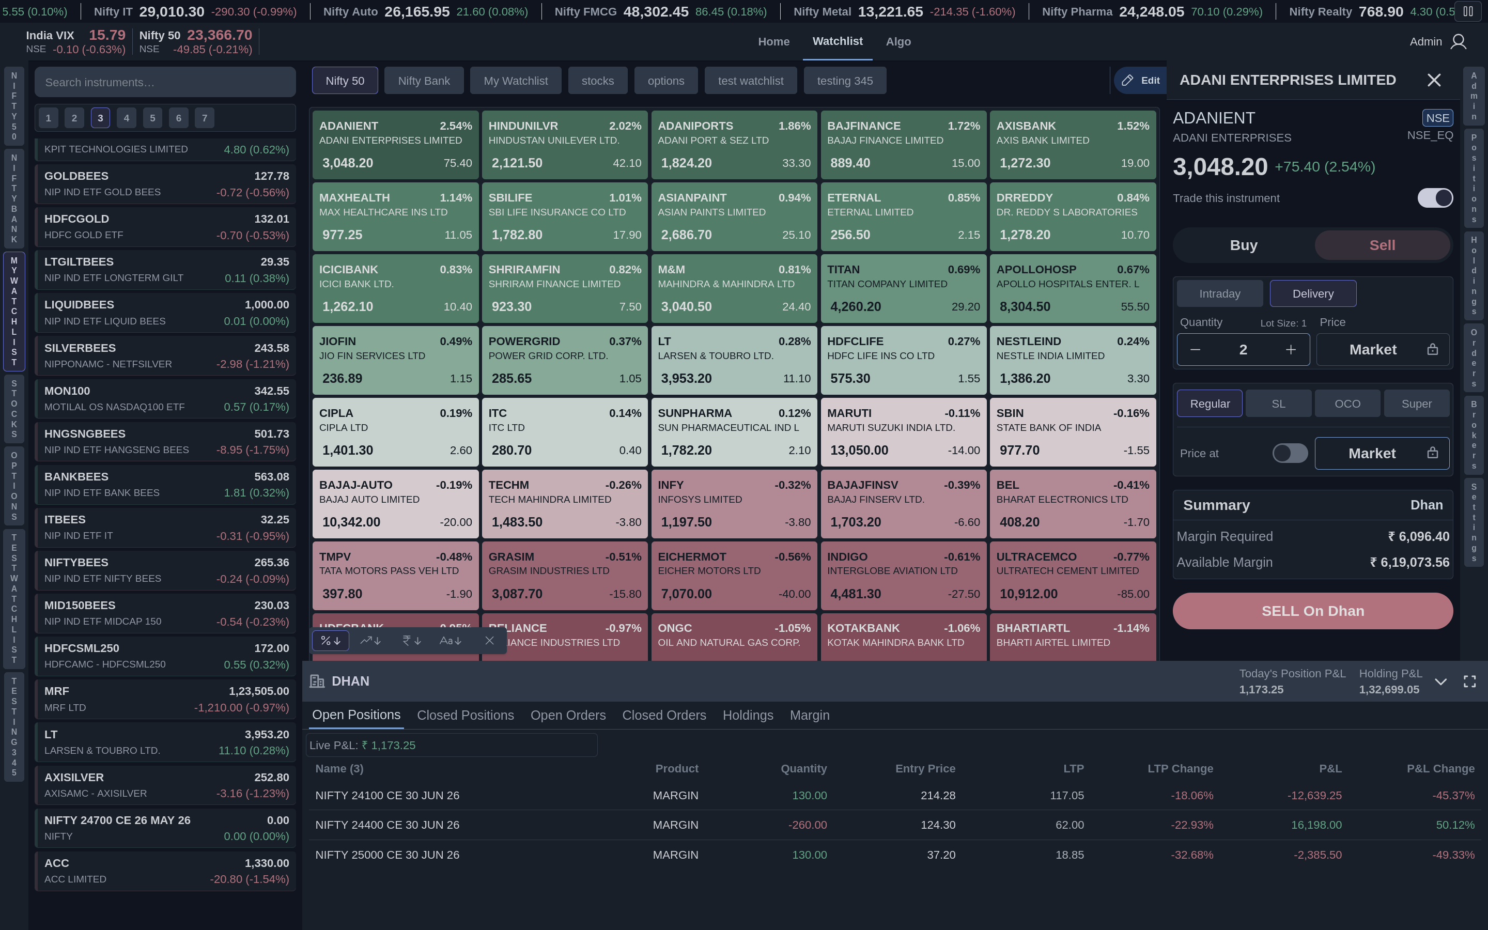Click the NSE exchange badge
1488x930 pixels.
point(1437,117)
